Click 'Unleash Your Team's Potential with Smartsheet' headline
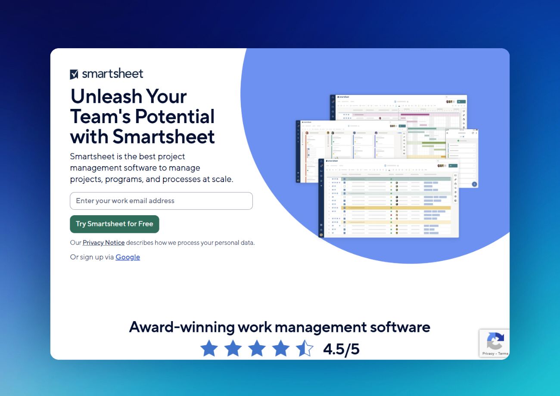The width and height of the screenshot is (560, 396). (143, 116)
